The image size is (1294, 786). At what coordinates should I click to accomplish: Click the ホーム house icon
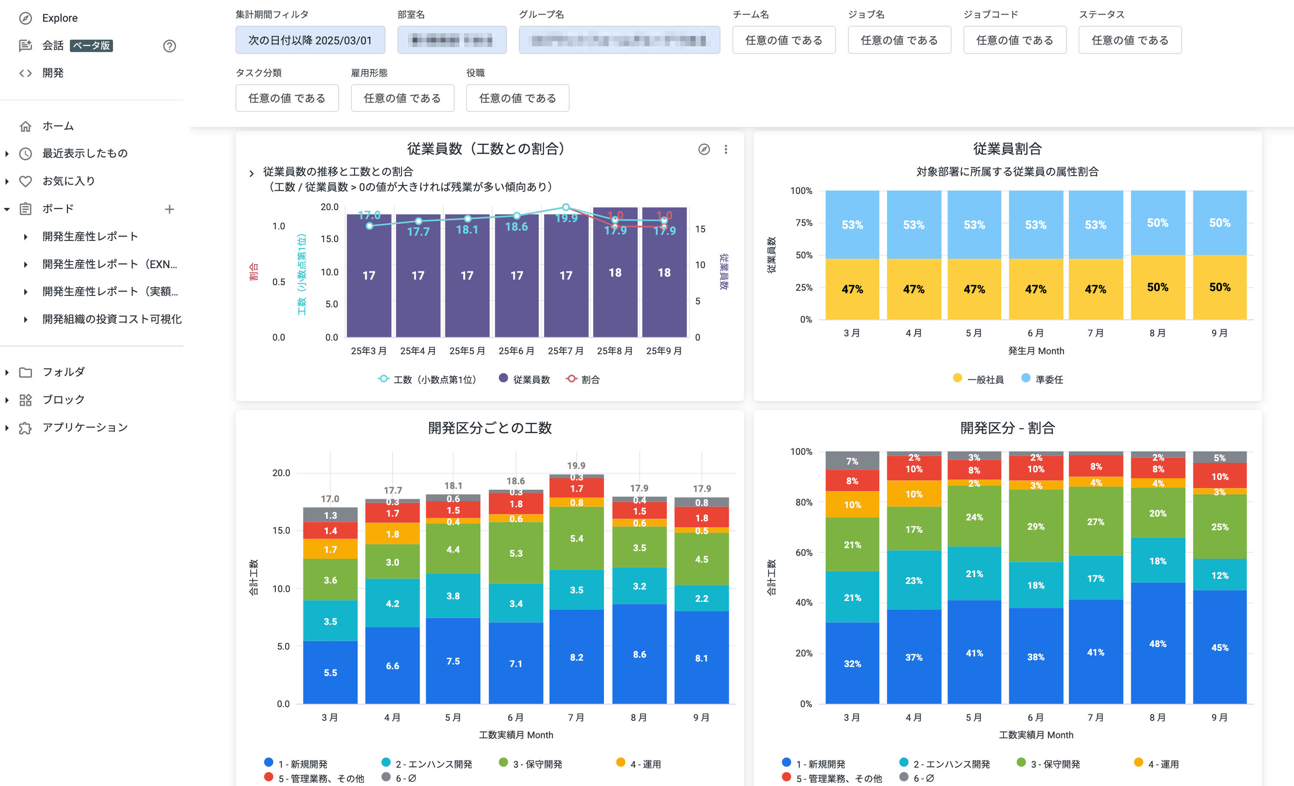point(25,126)
